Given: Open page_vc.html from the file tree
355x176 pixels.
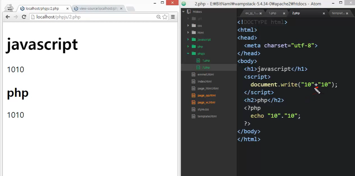Looking at the screenshot, I should [x=206, y=102].
